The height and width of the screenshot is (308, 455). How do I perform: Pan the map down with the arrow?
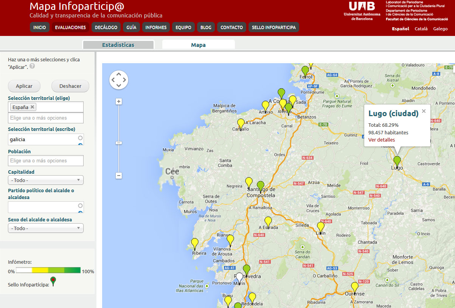click(x=119, y=86)
